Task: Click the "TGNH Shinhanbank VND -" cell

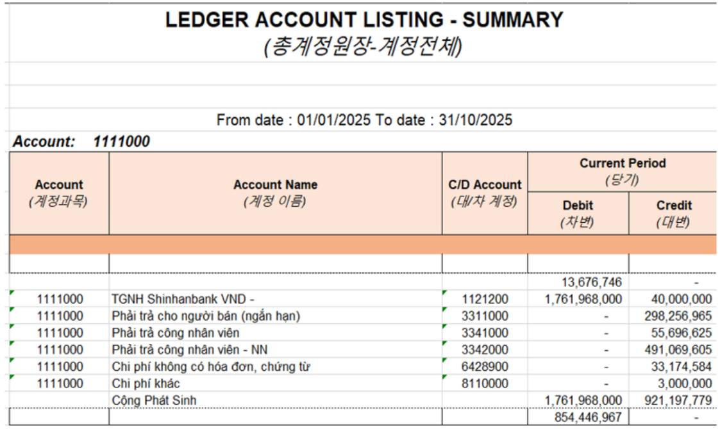Action: tap(183, 299)
